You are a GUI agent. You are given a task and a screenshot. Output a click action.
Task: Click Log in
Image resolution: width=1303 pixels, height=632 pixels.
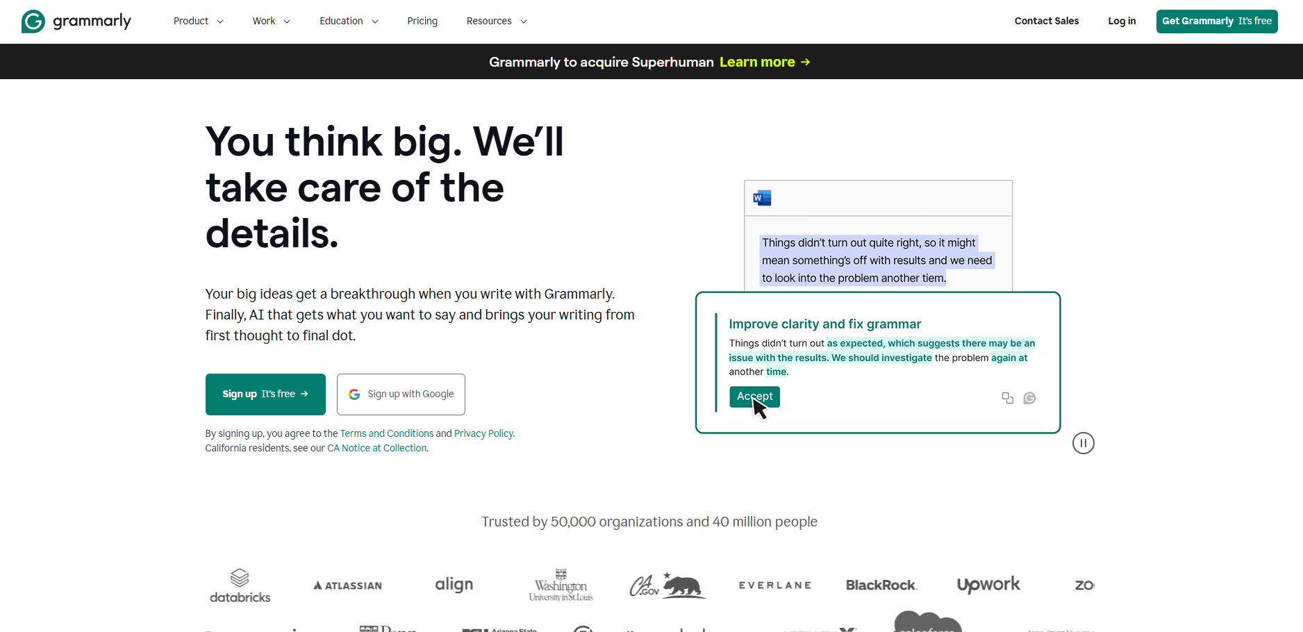pyautogui.click(x=1121, y=21)
